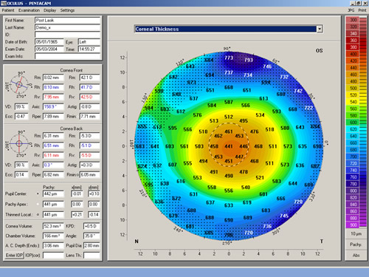
Task: Click the Cornea Front Rh 41.7 D field
Action: click(x=89, y=87)
